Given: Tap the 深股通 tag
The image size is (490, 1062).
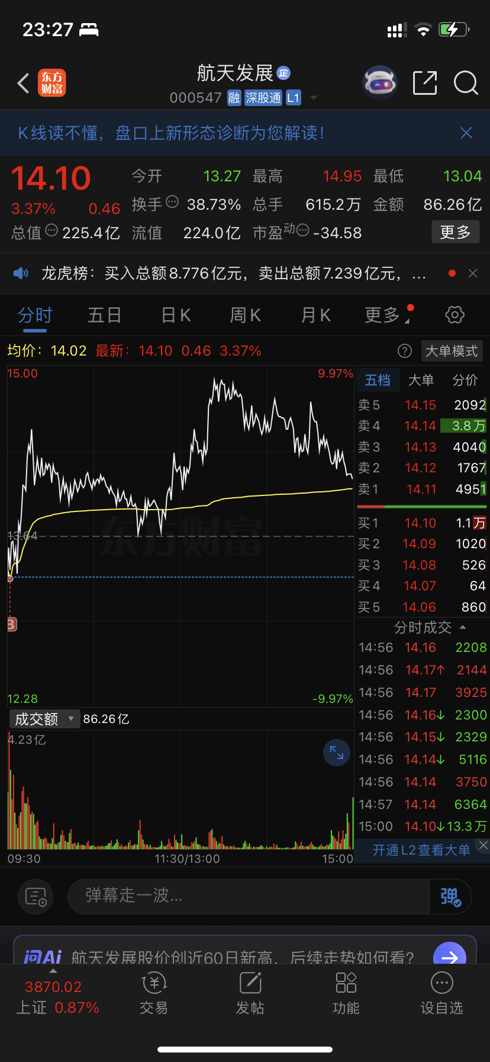Looking at the screenshot, I should click(263, 98).
